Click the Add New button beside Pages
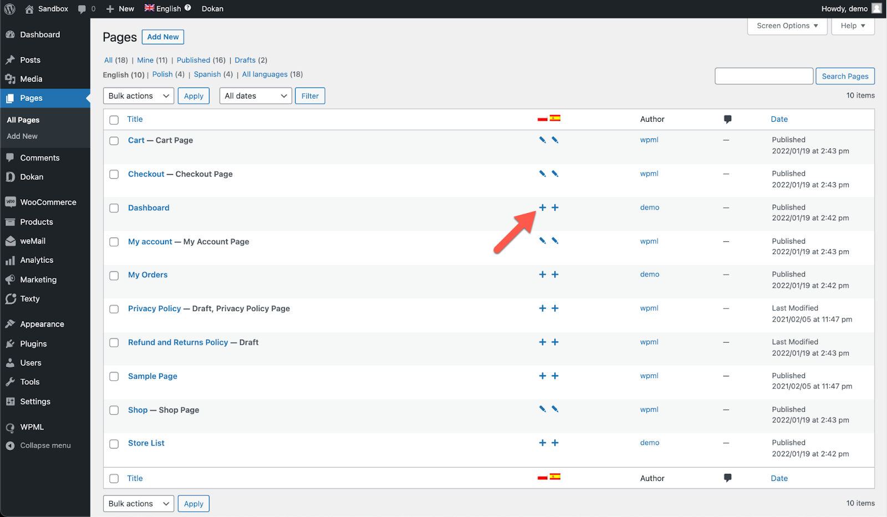The width and height of the screenshot is (887, 517). tap(163, 37)
